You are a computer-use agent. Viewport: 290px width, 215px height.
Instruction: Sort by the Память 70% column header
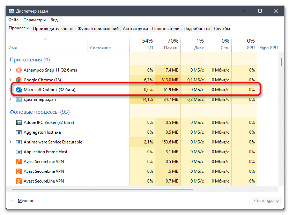[x=168, y=44]
